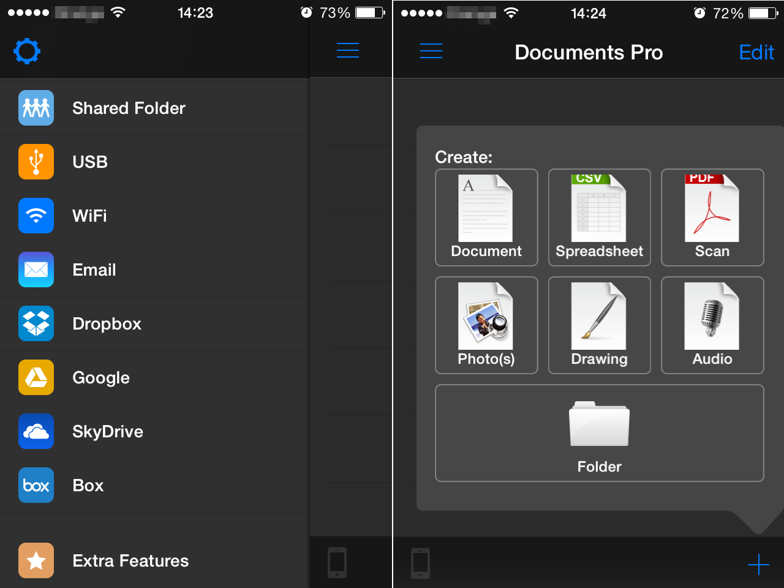Image resolution: width=784 pixels, height=588 pixels.
Task: Select the WiFi transfer option
Action: point(154,216)
